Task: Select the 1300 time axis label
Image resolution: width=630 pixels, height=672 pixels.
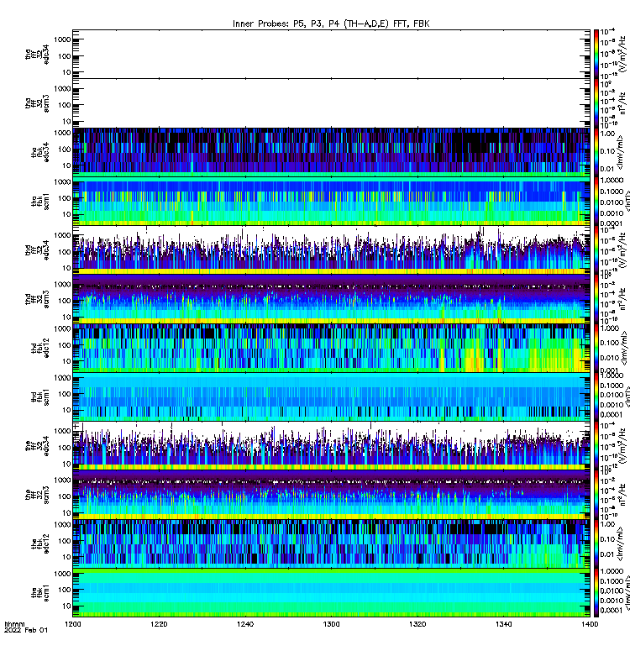Action: [x=331, y=624]
